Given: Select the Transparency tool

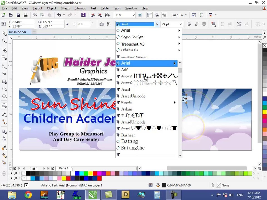Looking at the screenshot, I should 4,138.
